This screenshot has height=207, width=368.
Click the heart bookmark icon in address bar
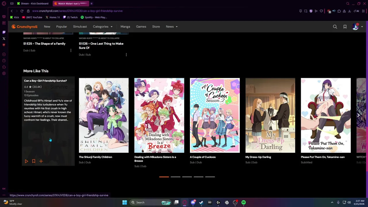(321, 11)
